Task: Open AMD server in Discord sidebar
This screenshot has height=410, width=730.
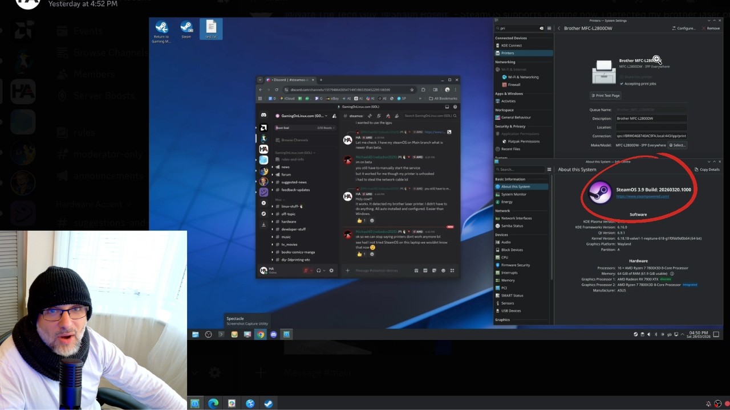Action: (x=263, y=128)
